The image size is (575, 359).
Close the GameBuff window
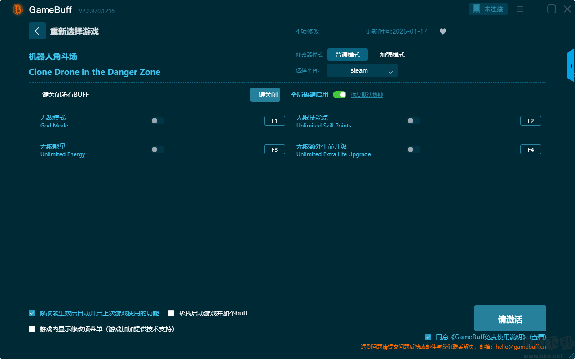tap(567, 9)
